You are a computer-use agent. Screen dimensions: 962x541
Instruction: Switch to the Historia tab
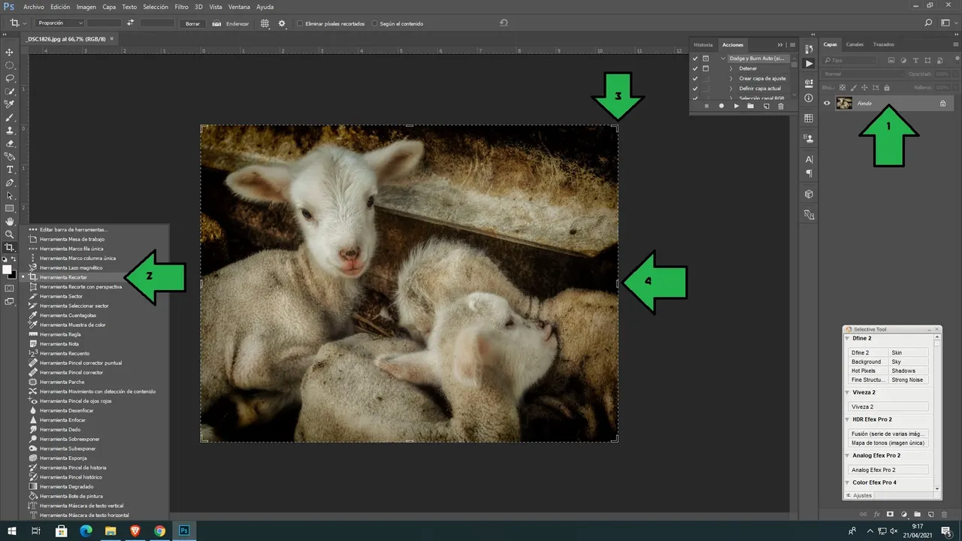[703, 44]
